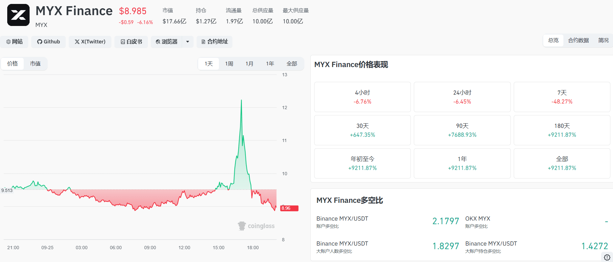Set chart range to 1天
Image resolution: width=613 pixels, height=262 pixels.
[209, 64]
